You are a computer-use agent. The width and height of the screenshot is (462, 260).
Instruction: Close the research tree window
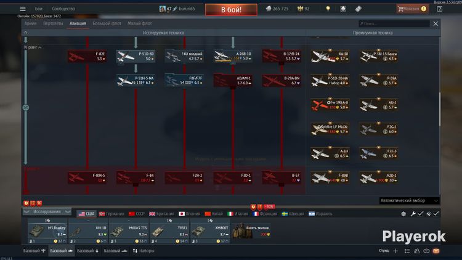436,23
